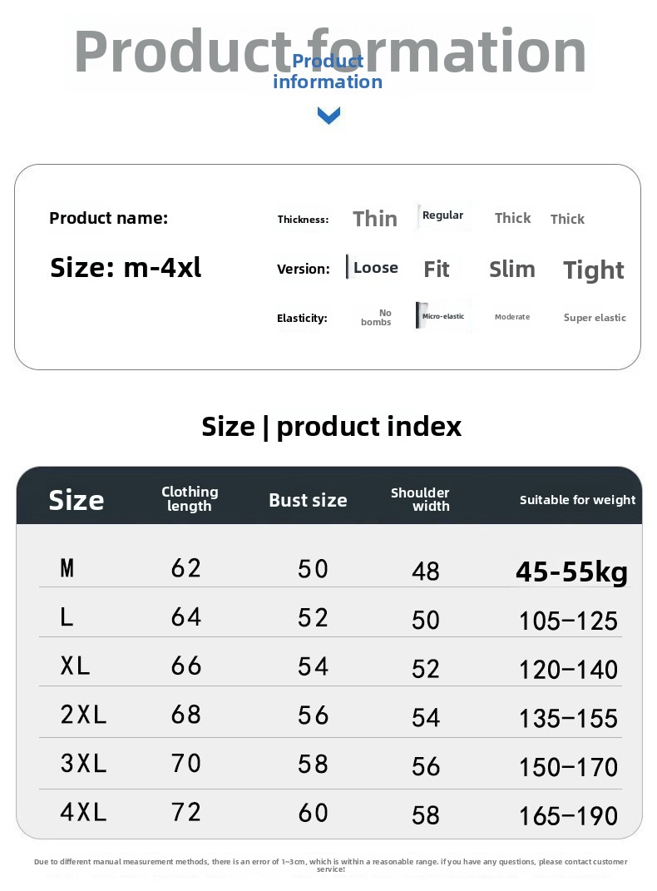Click the "Bust size" column header
This screenshot has height=891, width=657.
click(x=308, y=500)
